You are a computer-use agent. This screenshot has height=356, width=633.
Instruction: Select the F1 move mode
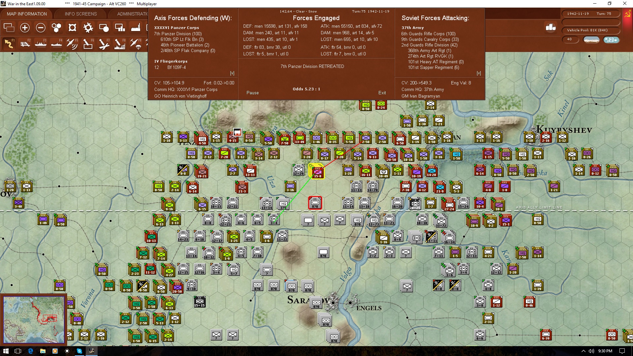(9, 44)
